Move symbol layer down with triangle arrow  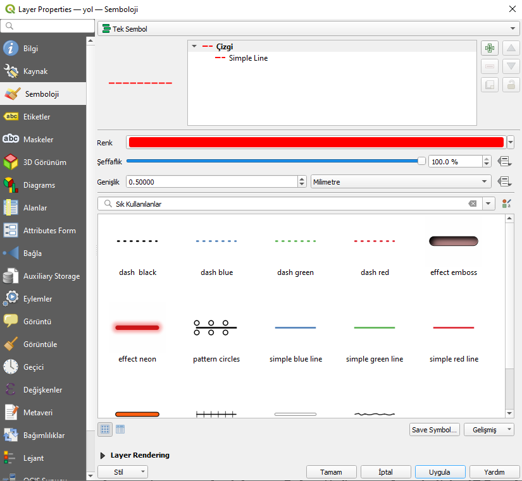(x=511, y=66)
